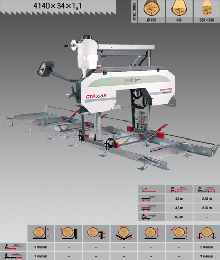The height and width of the screenshot is (260, 220).
Task: Select the +section track icon in the length table header
Action: click(207, 190)
